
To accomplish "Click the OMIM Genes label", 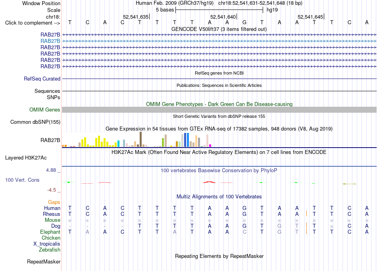I will coord(45,110).
